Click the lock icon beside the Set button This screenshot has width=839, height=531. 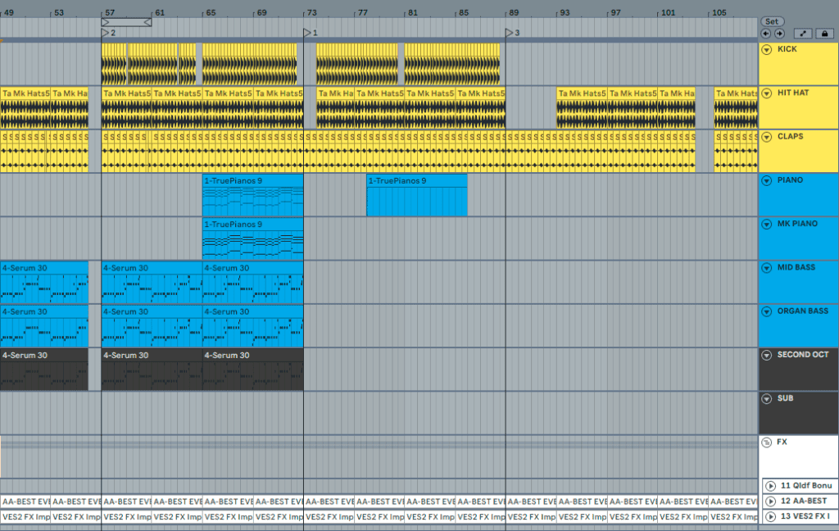point(824,34)
